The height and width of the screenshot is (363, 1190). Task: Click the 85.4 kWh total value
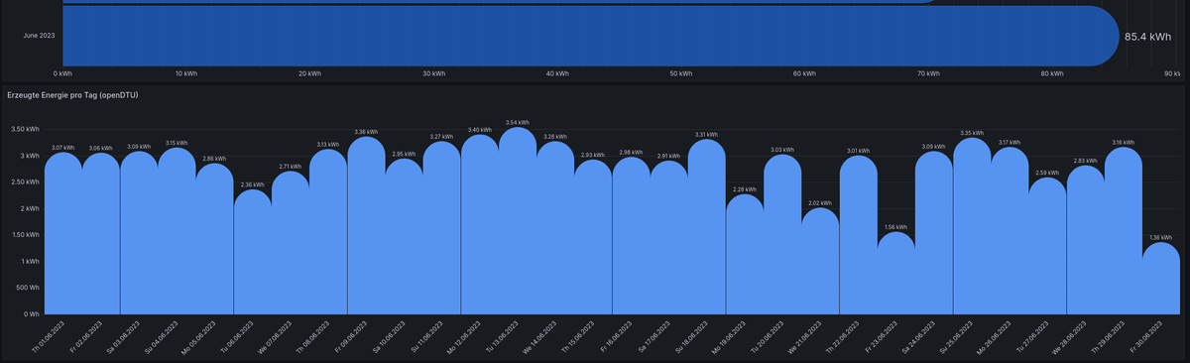1147,36
